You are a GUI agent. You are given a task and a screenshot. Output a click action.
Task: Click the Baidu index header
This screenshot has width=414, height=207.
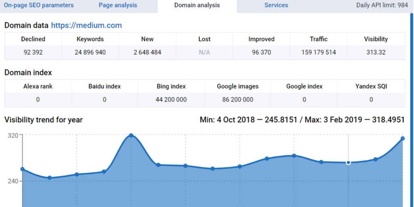coord(105,87)
